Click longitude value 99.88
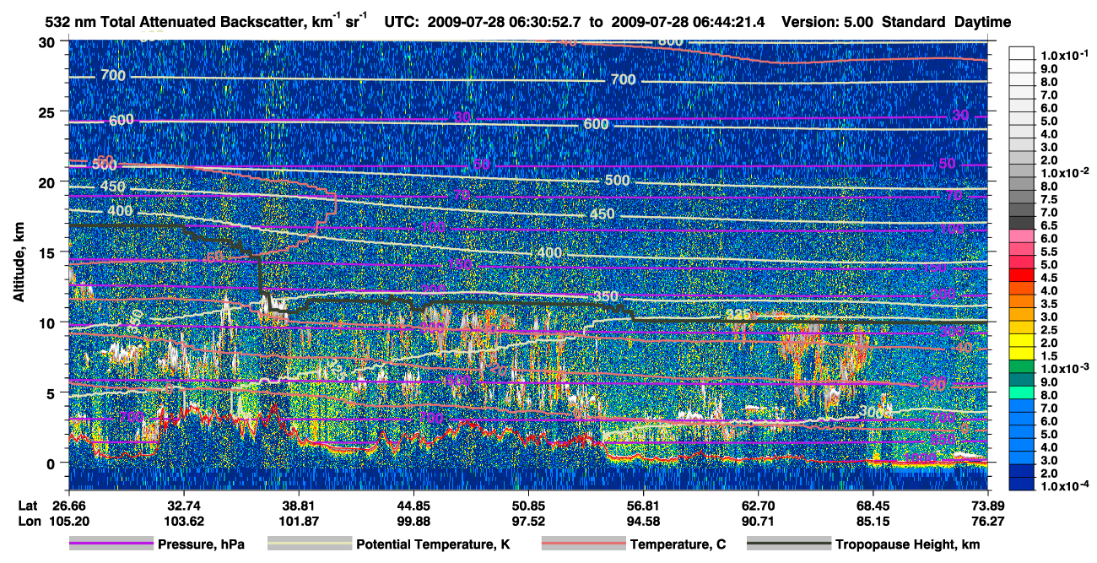The height and width of the screenshot is (563, 1097). (x=413, y=521)
